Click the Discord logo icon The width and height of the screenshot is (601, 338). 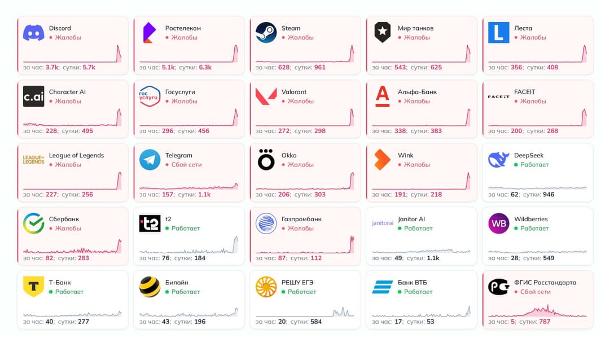click(x=33, y=32)
